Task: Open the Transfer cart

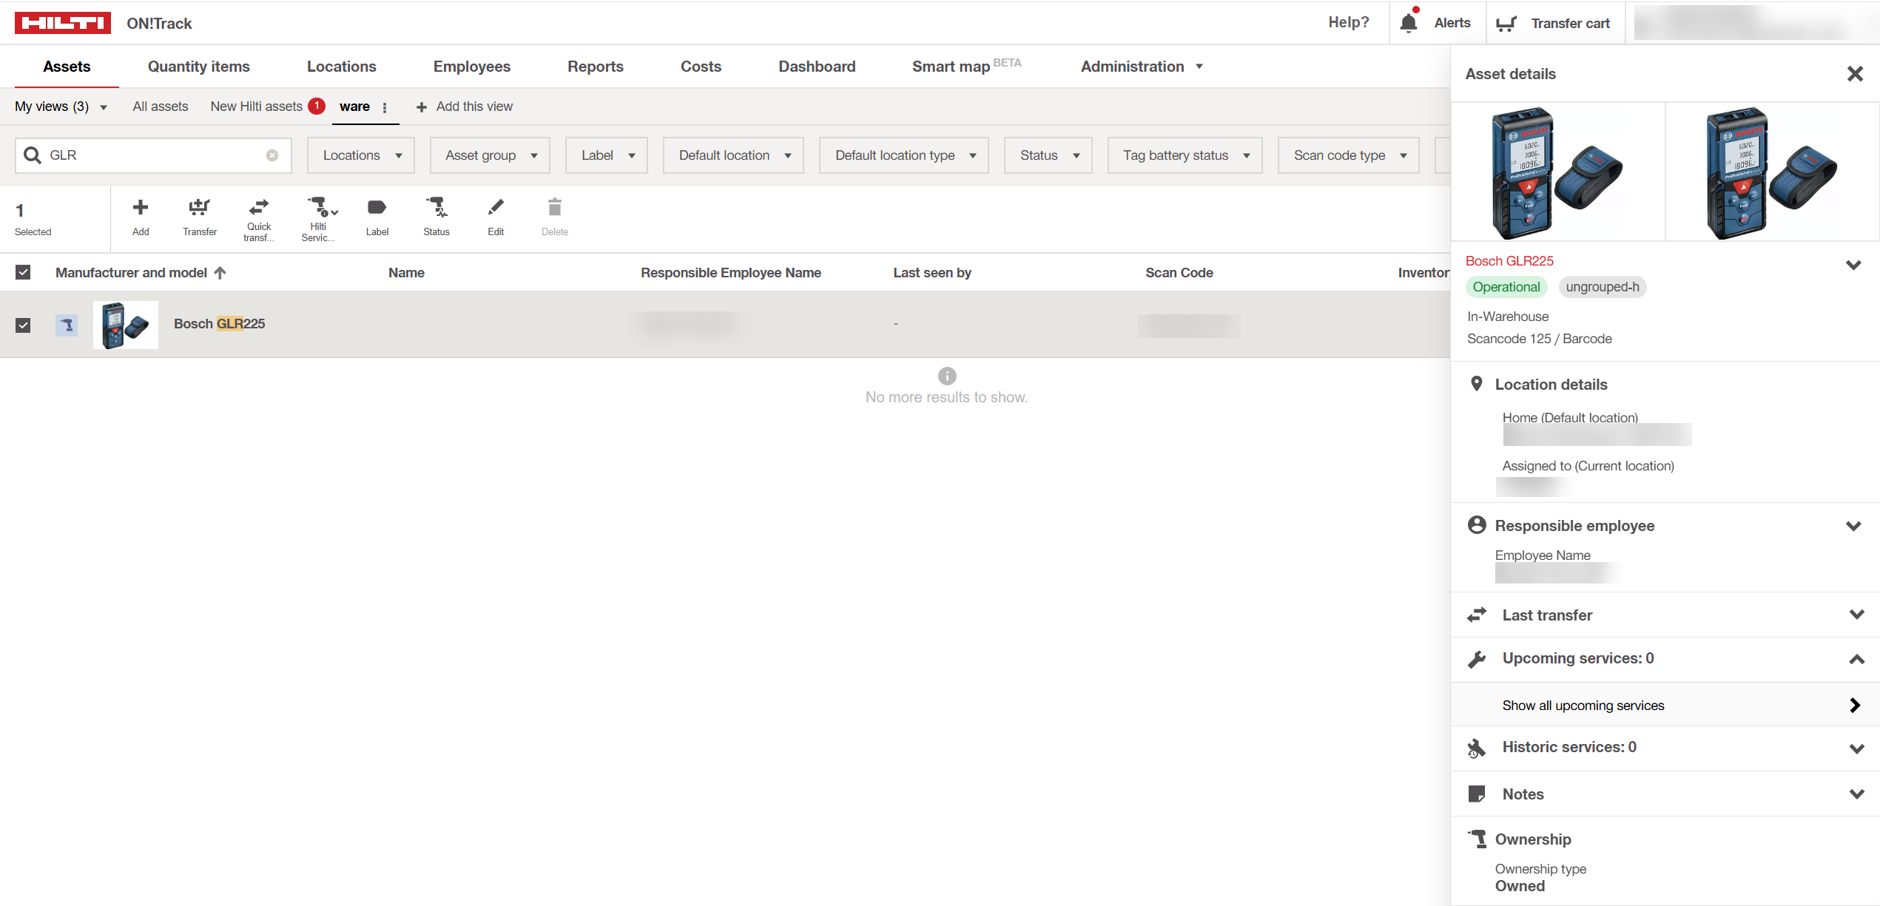Action: pyautogui.click(x=1553, y=23)
